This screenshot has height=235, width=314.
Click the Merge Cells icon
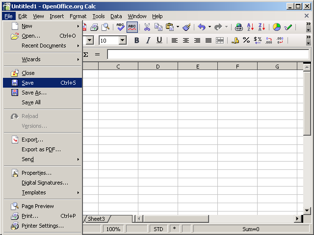220,40
